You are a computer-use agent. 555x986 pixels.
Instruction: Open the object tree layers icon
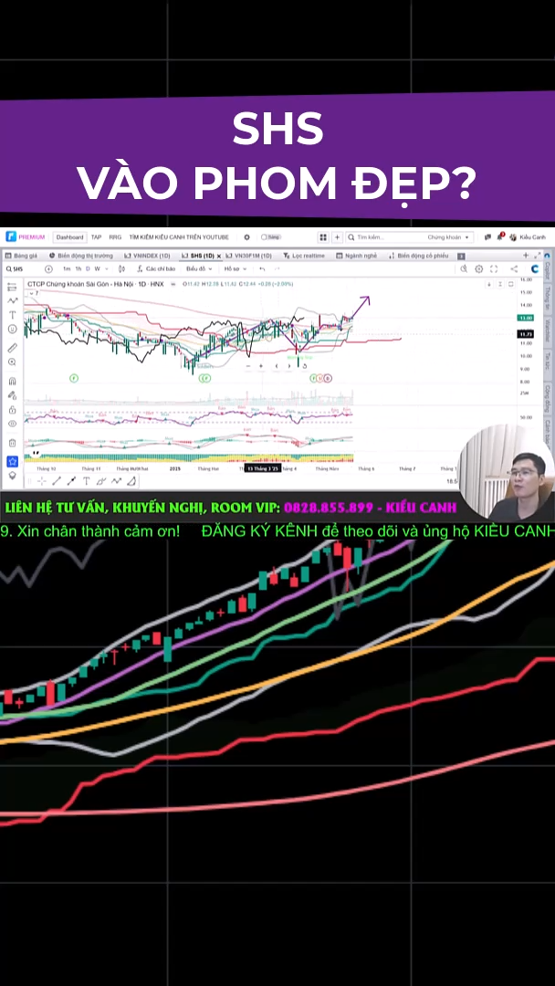(12, 476)
